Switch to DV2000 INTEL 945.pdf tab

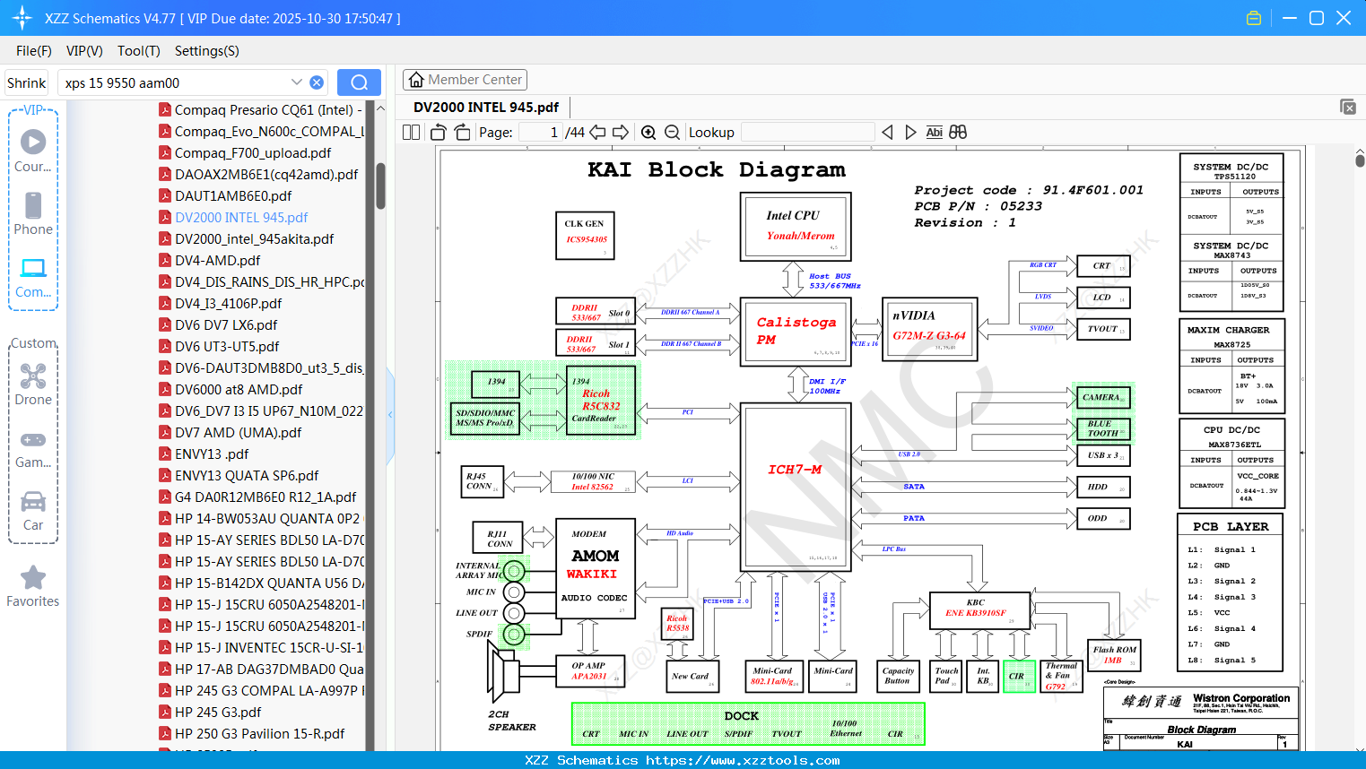coord(486,108)
